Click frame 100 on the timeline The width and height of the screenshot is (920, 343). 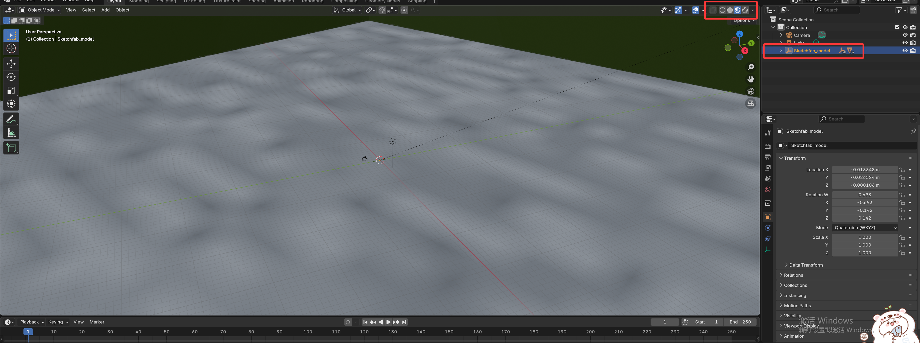(307, 332)
